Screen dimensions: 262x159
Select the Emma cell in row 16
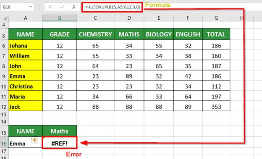(25, 142)
